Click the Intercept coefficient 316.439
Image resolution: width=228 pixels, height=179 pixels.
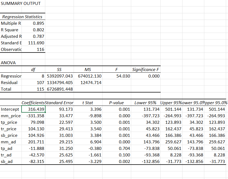[34, 109]
